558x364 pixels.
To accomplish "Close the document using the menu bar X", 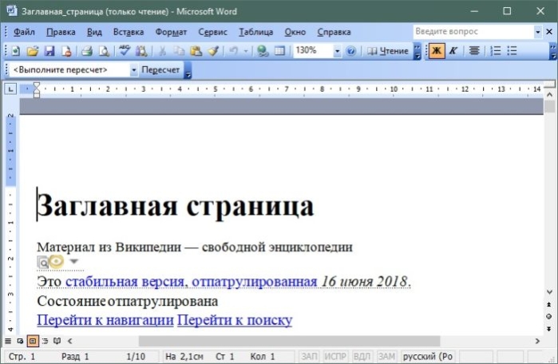I will pyautogui.click(x=549, y=32).
